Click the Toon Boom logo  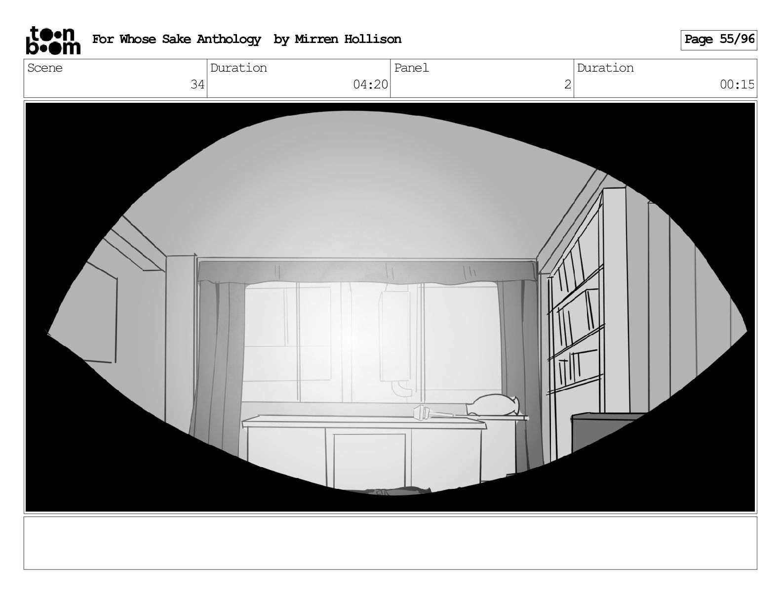click(53, 40)
